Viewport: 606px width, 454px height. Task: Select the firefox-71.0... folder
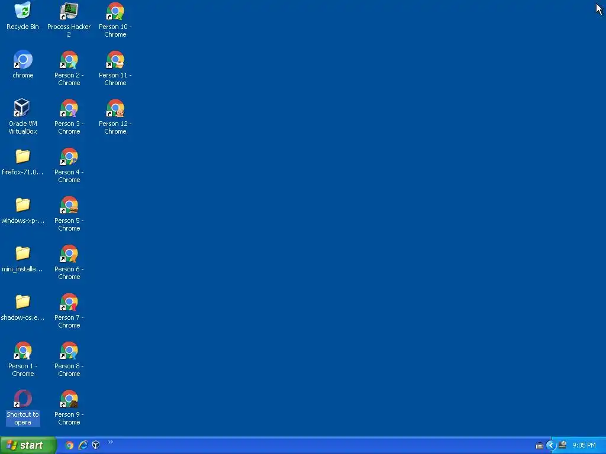pos(23,162)
